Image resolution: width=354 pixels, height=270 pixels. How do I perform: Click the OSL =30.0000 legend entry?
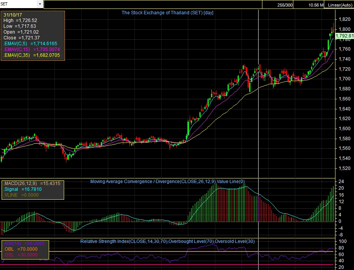pos(21,255)
